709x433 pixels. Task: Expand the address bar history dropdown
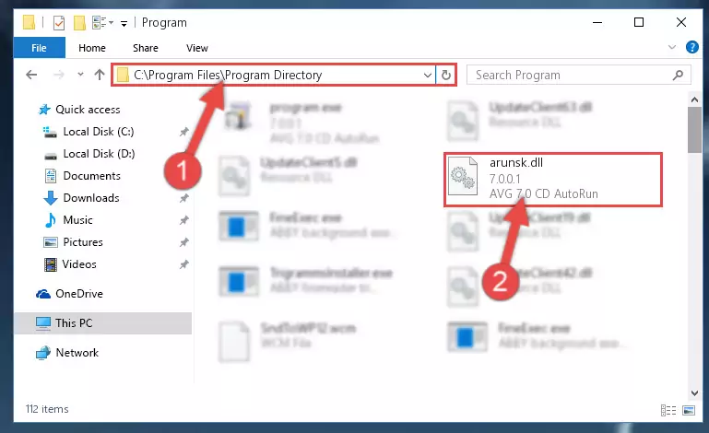427,75
